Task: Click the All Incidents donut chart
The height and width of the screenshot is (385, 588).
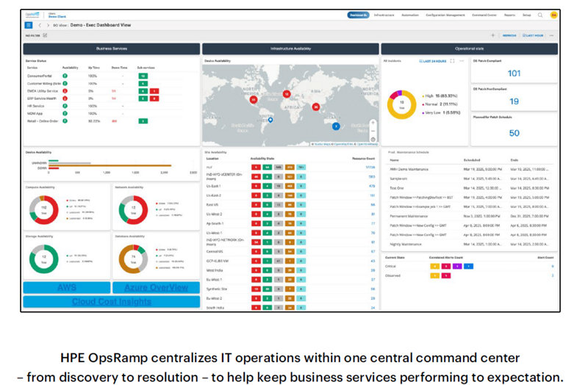Action: [x=401, y=104]
